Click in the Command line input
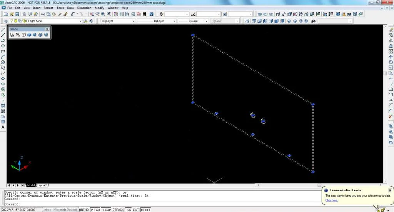The height and width of the screenshot is (212, 394). coord(161,204)
